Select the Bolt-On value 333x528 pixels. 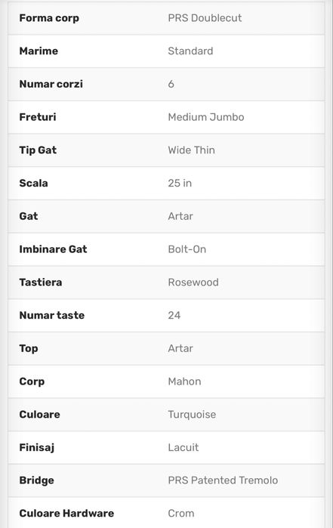(x=187, y=249)
